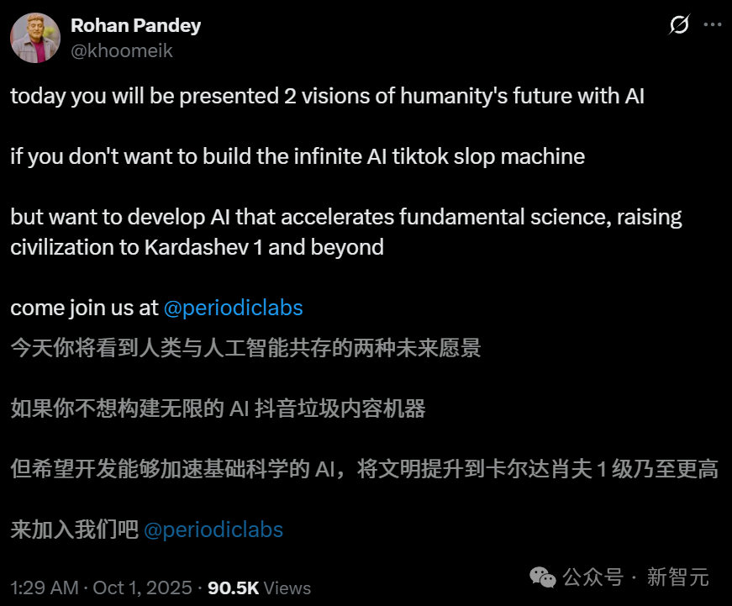Click Rohan Pandey's profile avatar
Screen dimensions: 732x606
tap(34, 38)
